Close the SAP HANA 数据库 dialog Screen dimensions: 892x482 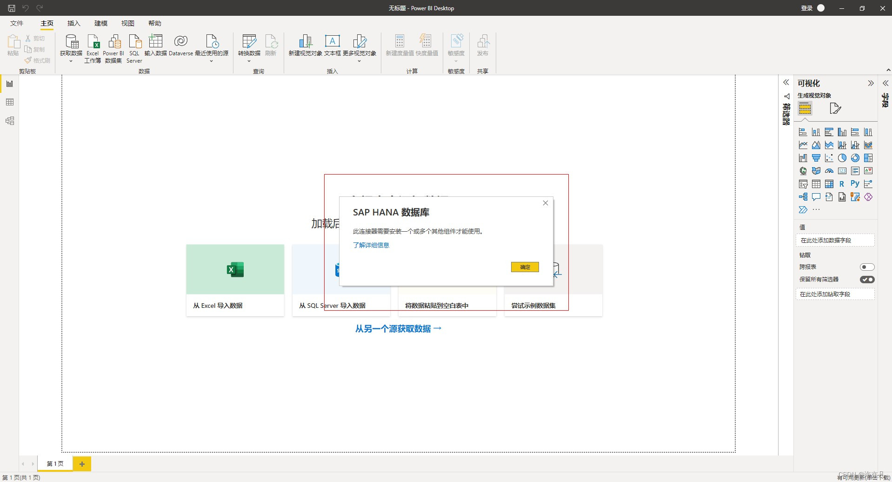(x=546, y=203)
